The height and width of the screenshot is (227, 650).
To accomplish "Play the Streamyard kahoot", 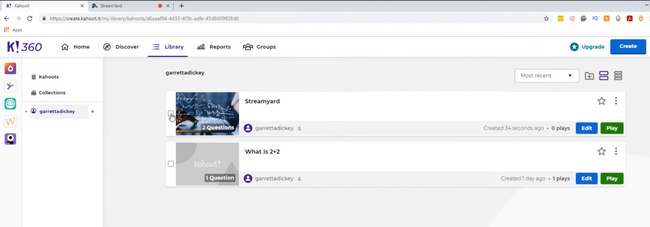I will 612,128.
